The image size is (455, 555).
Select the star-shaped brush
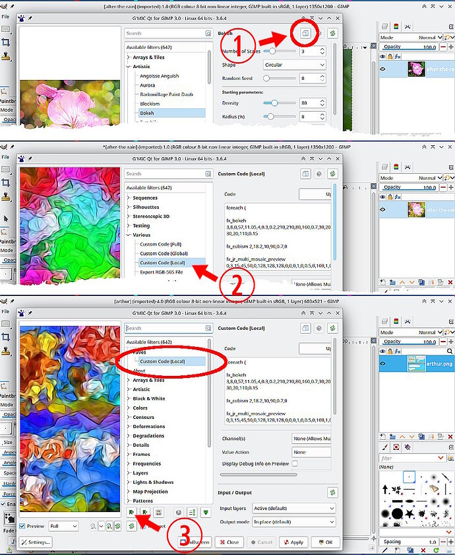point(409,513)
